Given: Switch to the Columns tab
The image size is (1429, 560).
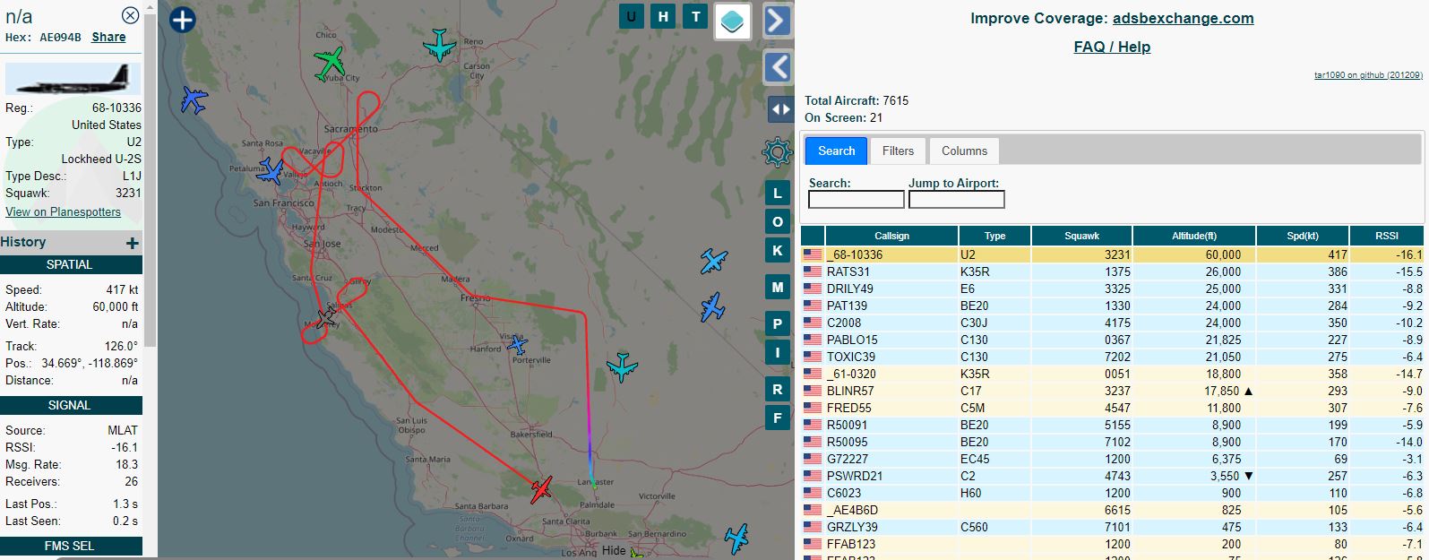Looking at the screenshot, I should click(x=964, y=151).
